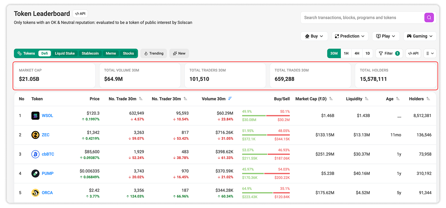Select the 4H timeframe
446x208 pixels.
click(x=357, y=53)
